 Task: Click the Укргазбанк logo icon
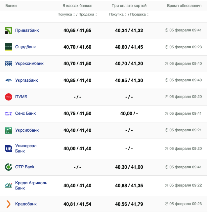coord(9,80)
